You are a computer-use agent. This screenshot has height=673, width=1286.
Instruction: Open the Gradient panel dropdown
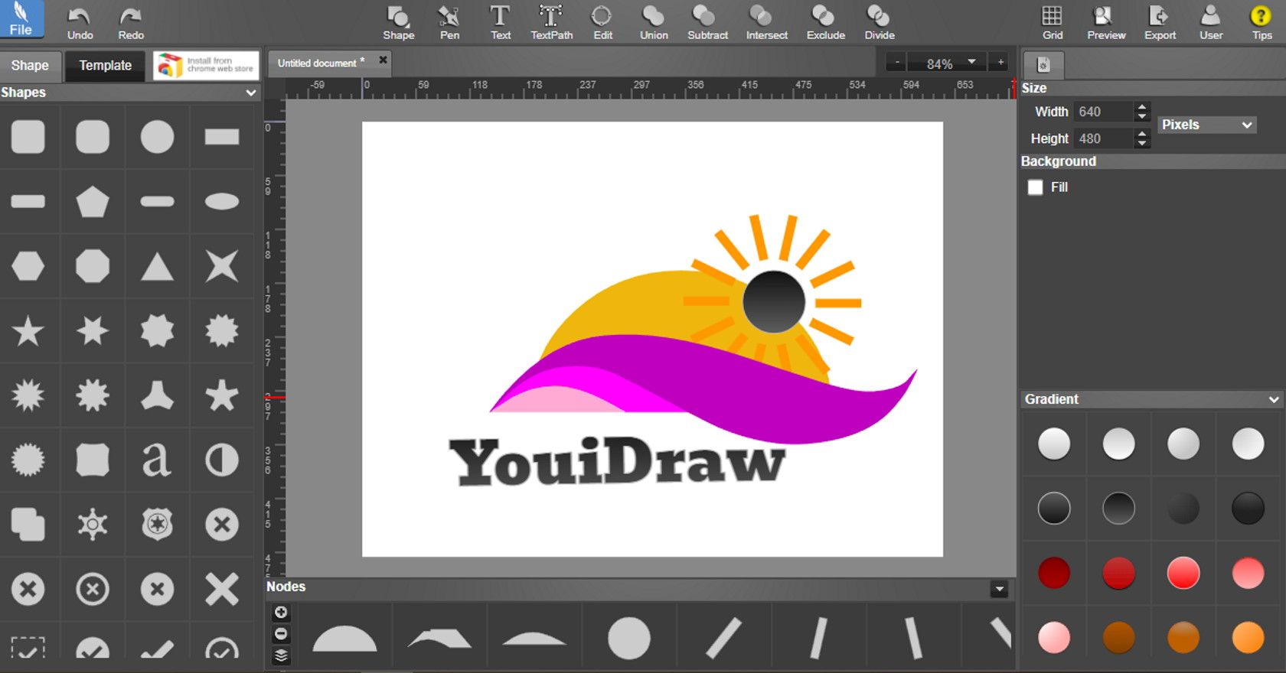point(1273,399)
